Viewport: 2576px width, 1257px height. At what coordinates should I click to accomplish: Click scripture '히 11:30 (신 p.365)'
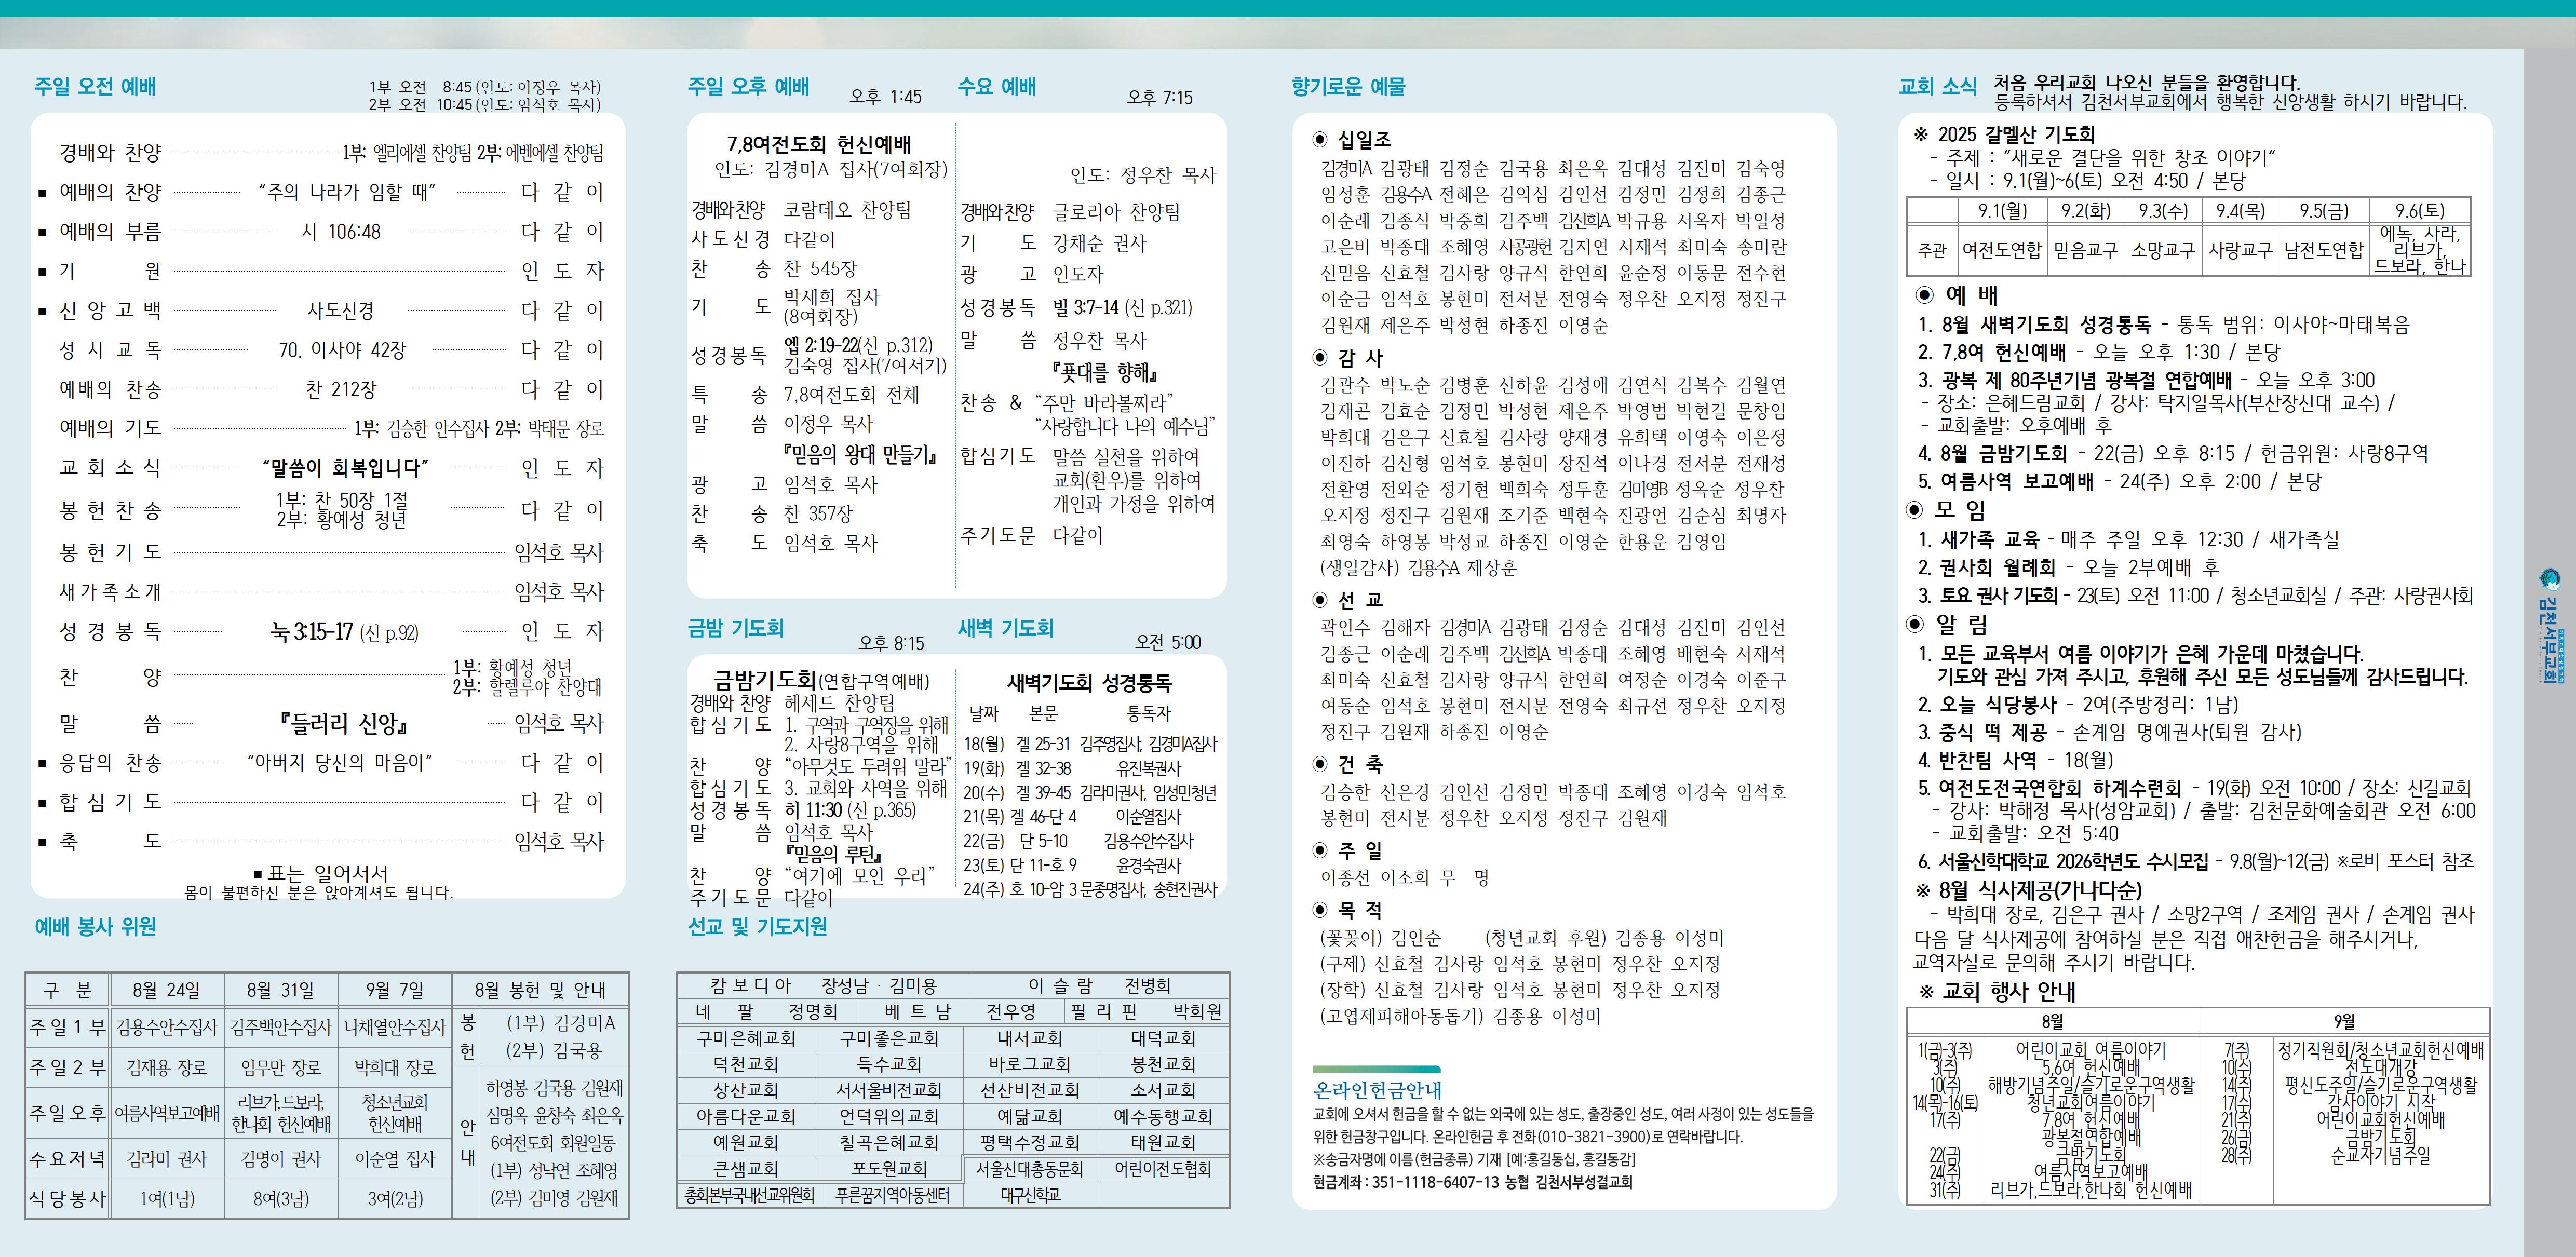[x=850, y=810]
